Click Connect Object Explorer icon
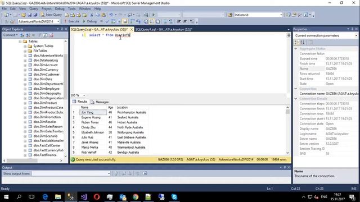This screenshot has height=202, width=360. pyautogui.click(x=22, y=35)
